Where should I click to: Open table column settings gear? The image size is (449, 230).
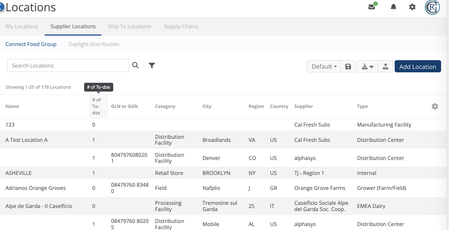tap(435, 106)
